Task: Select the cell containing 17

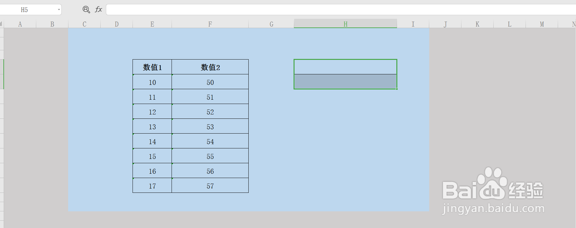Action: click(x=152, y=185)
